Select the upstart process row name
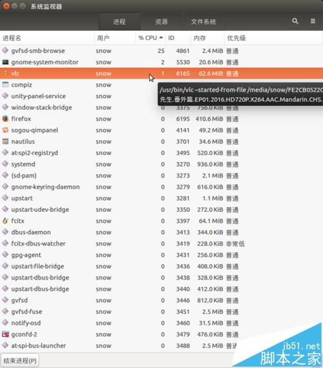The height and width of the screenshot is (368, 323). (x=22, y=198)
